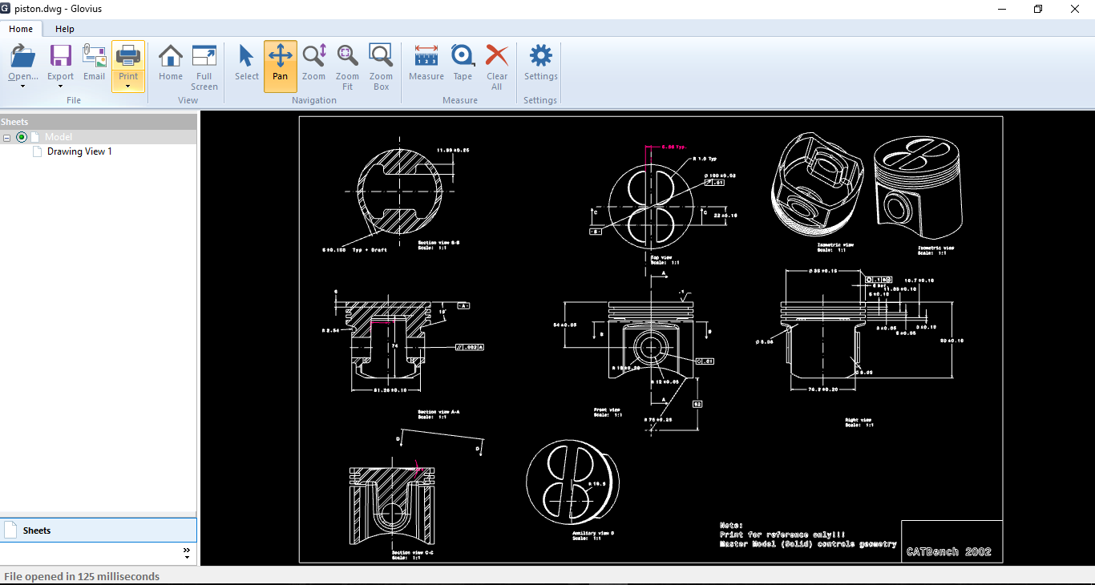Switch to the Select tool
Image resolution: width=1095 pixels, height=585 pixels.
pos(246,64)
